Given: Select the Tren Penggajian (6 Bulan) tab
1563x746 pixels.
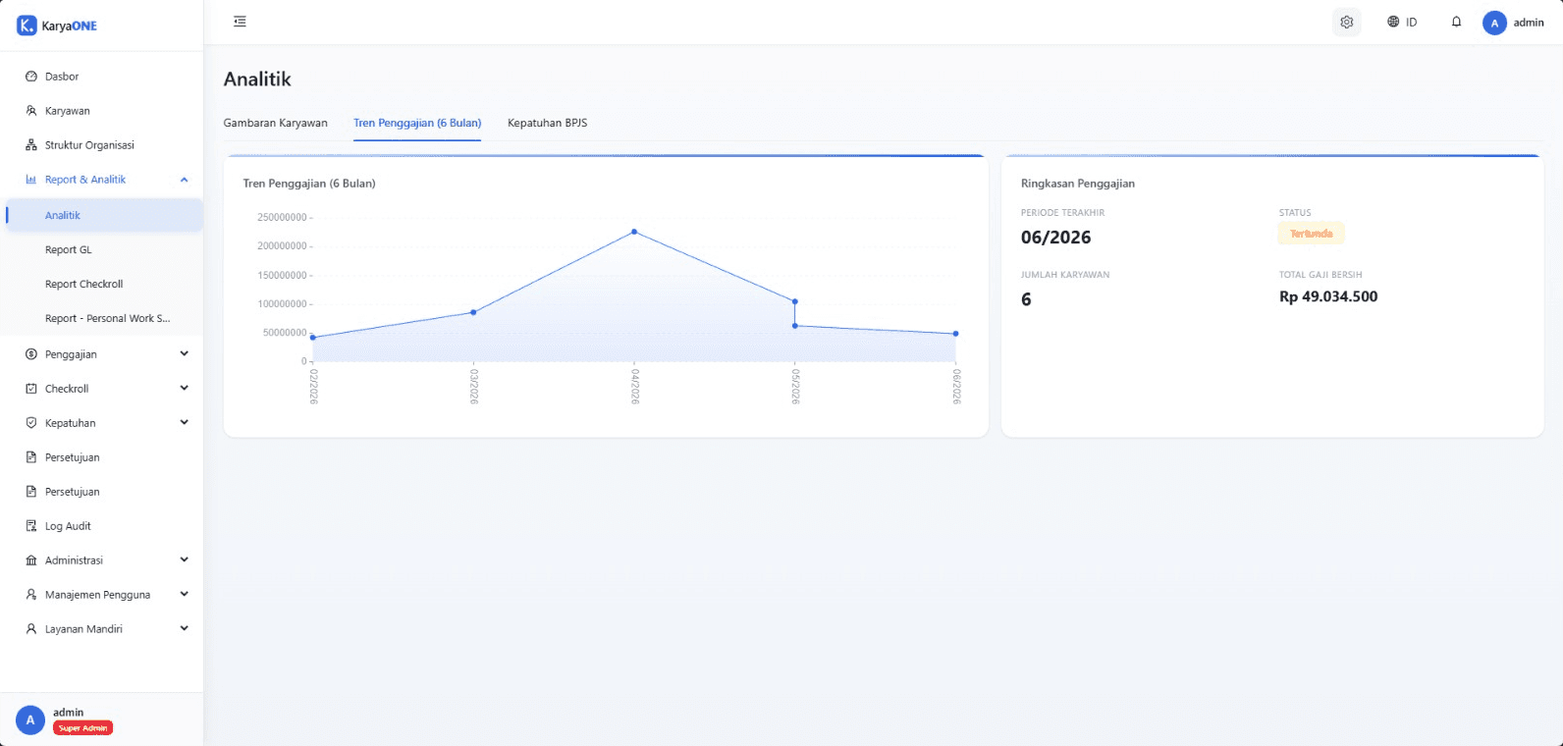Looking at the screenshot, I should click(x=417, y=123).
